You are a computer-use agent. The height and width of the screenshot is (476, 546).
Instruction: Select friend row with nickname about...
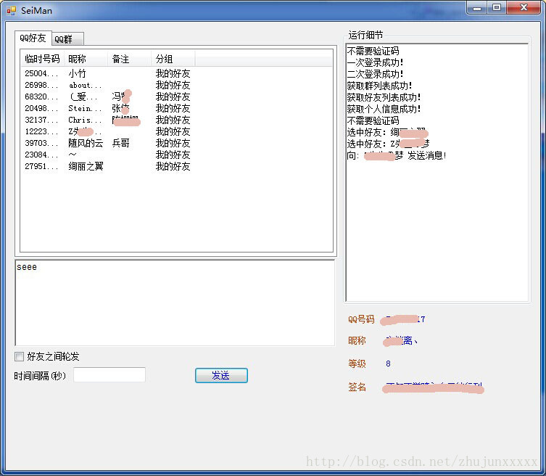107,85
